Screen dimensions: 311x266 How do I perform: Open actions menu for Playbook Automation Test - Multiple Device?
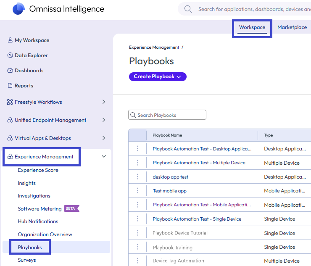137,163
